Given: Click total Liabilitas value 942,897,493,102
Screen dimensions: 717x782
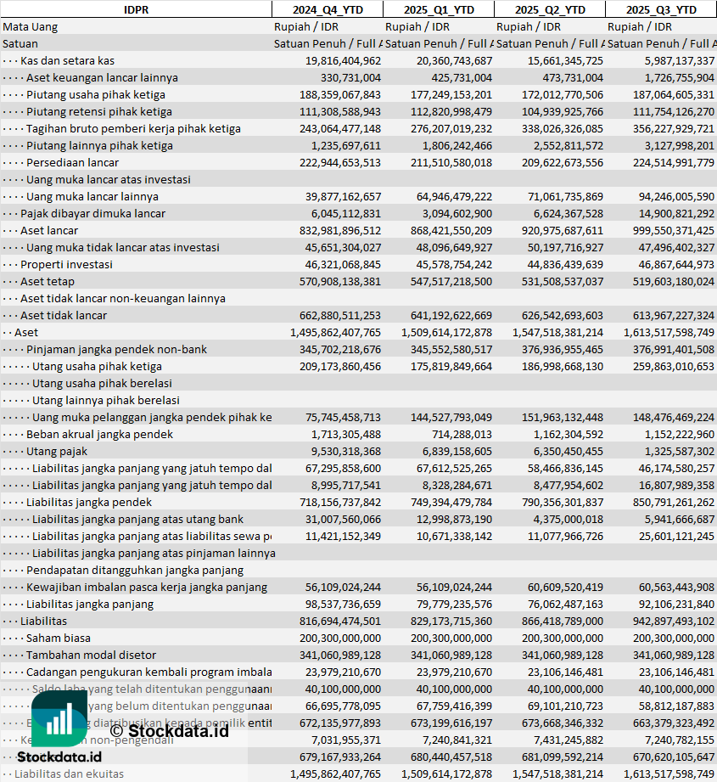Looking at the screenshot, I should click(674, 620).
